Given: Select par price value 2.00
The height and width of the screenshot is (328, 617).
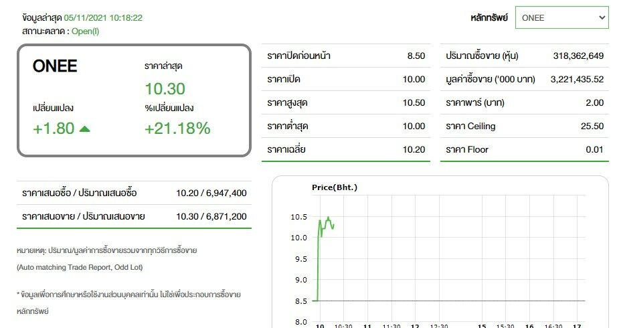Looking at the screenshot, I should (x=594, y=103).
